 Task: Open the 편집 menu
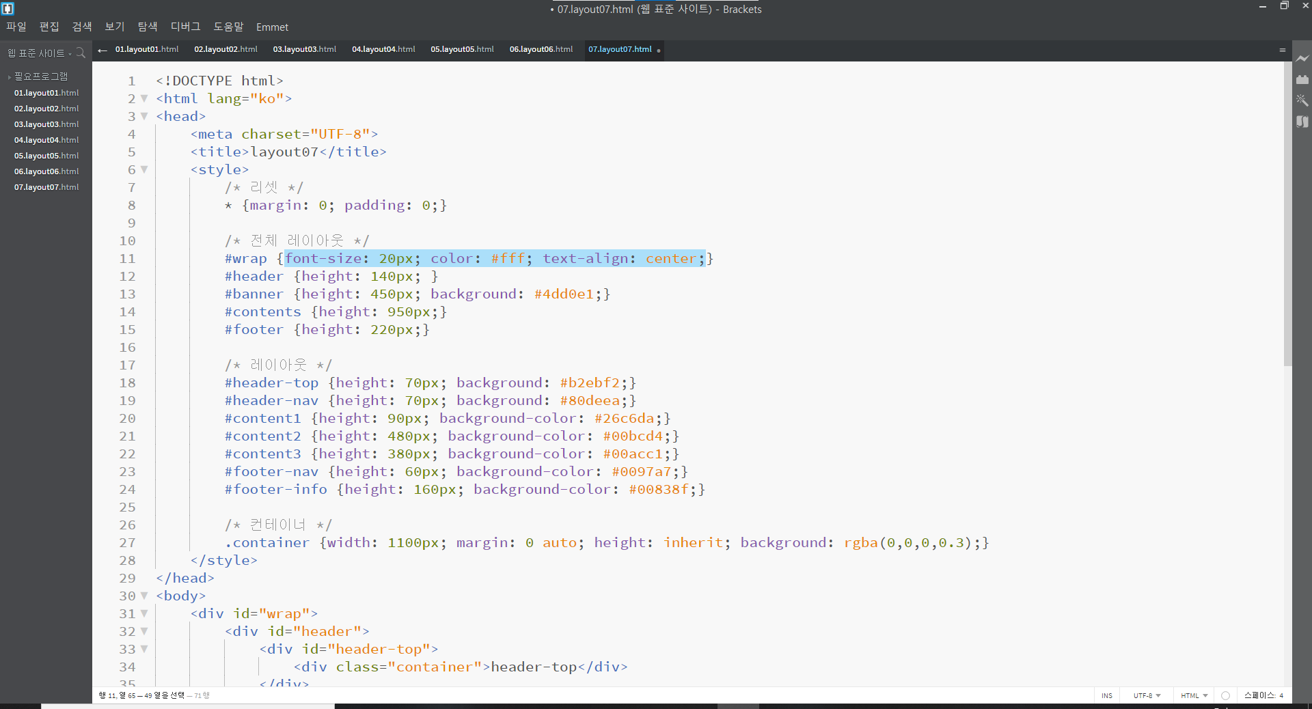49,27
